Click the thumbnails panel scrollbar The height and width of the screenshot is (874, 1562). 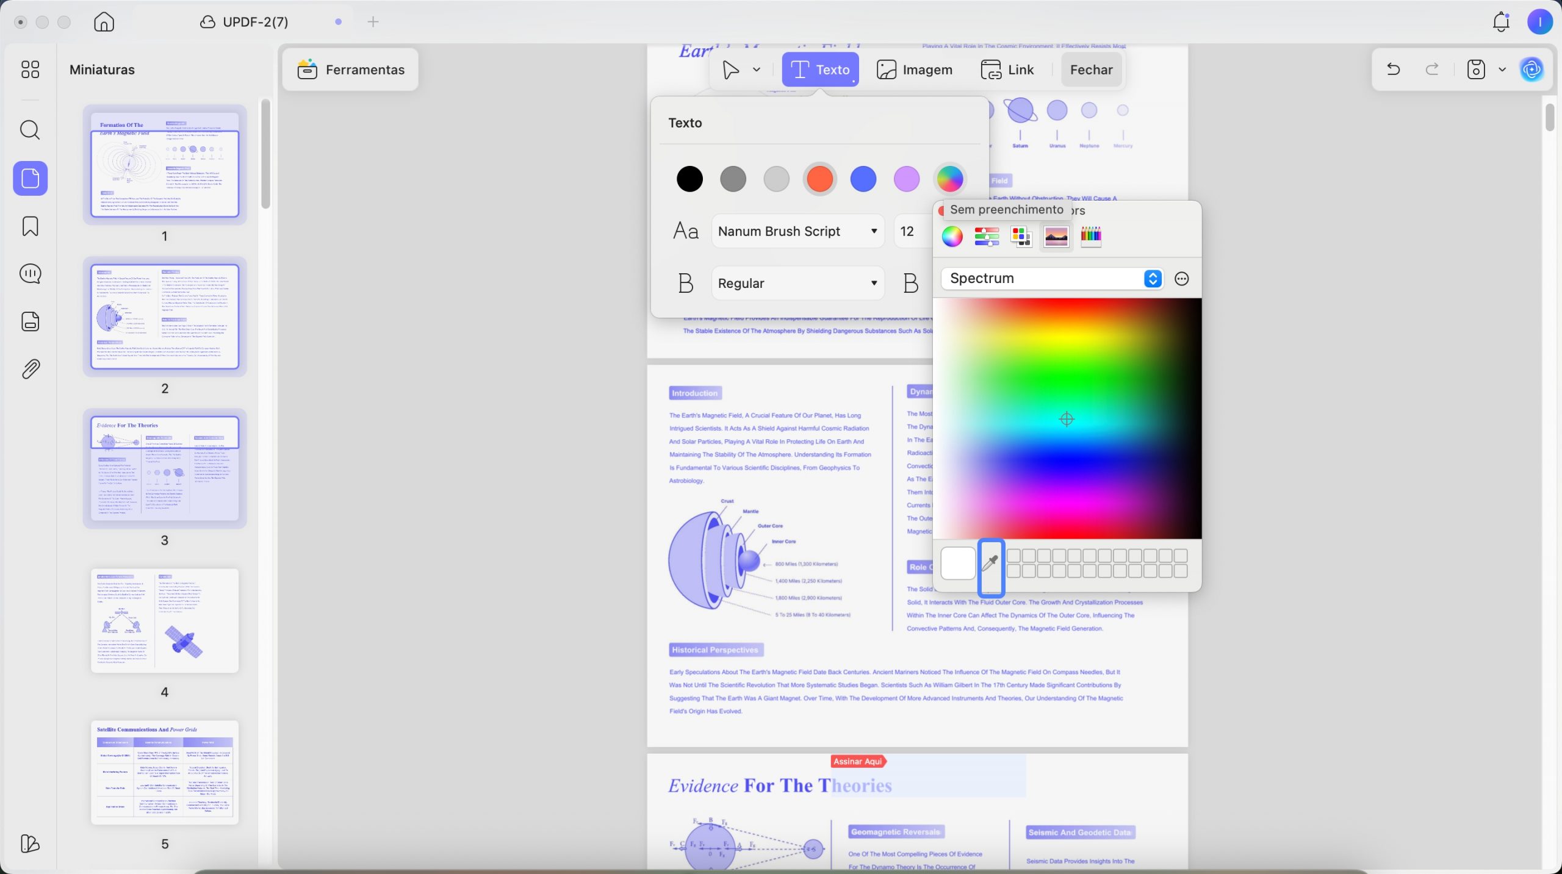click(265, 154)
